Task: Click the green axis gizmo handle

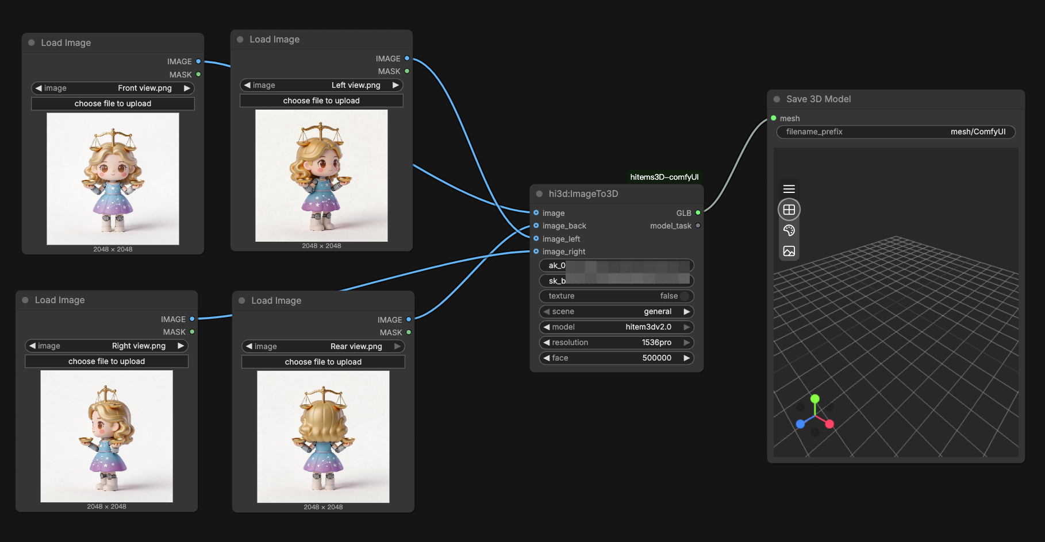Action: [x=815, y=398]
